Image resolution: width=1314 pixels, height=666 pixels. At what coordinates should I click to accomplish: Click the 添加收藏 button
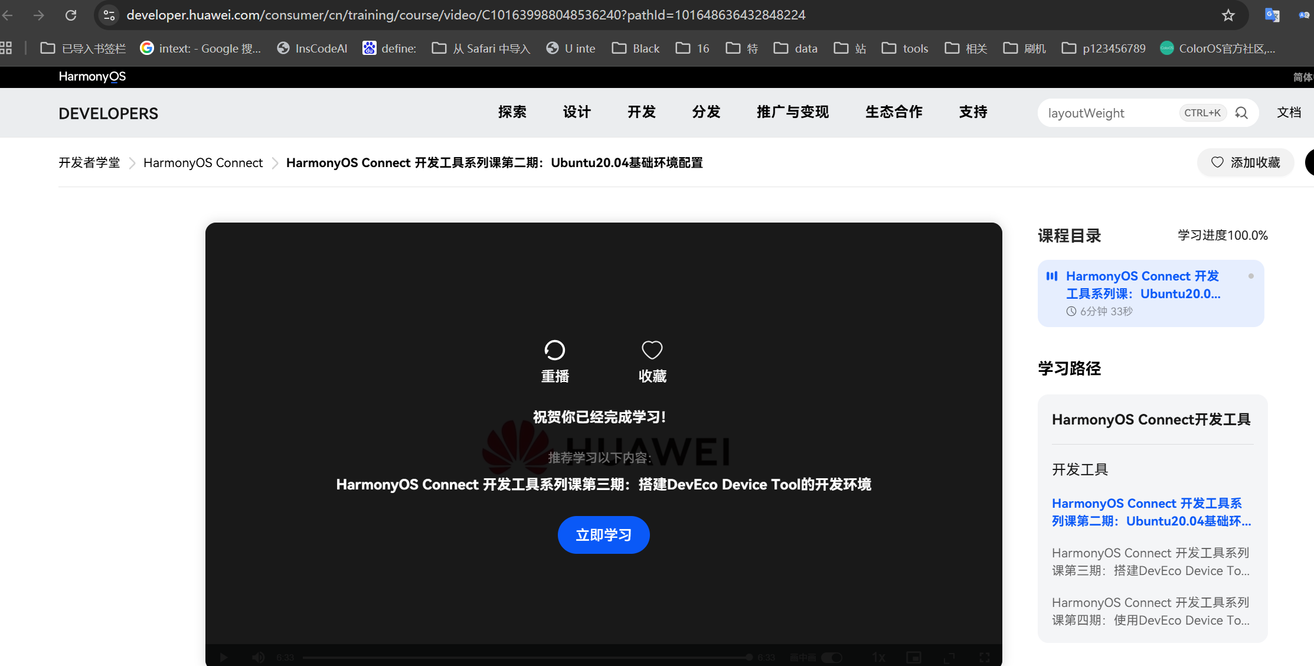[1246, 162]
